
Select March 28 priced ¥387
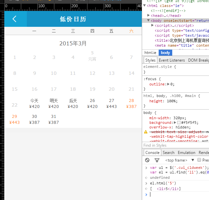click(x=131, y=103)
